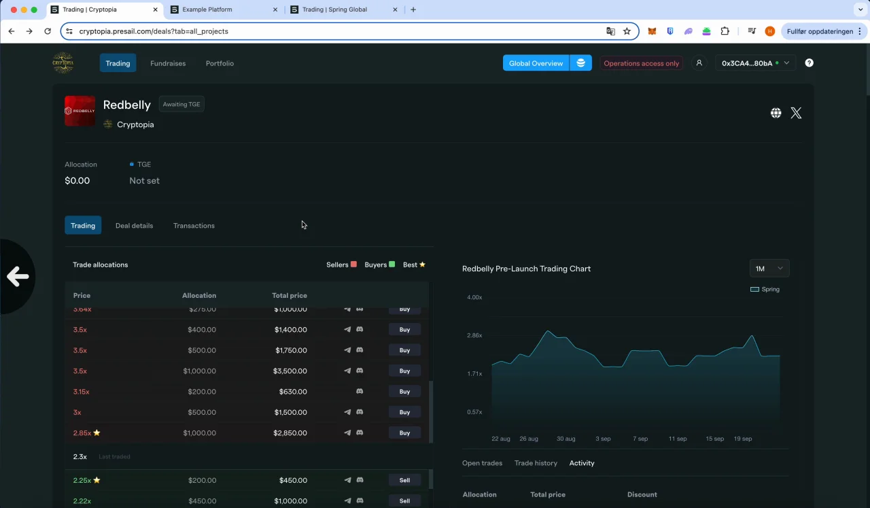Click the Cryptopia logo in header
This screenshot has width=870, height=508.
click(x=63, y=63)
